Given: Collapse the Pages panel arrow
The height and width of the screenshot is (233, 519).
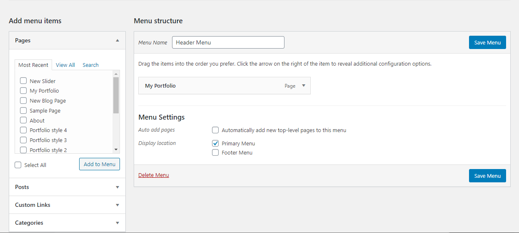Looking at the screenshot, I should click(117, 40).
